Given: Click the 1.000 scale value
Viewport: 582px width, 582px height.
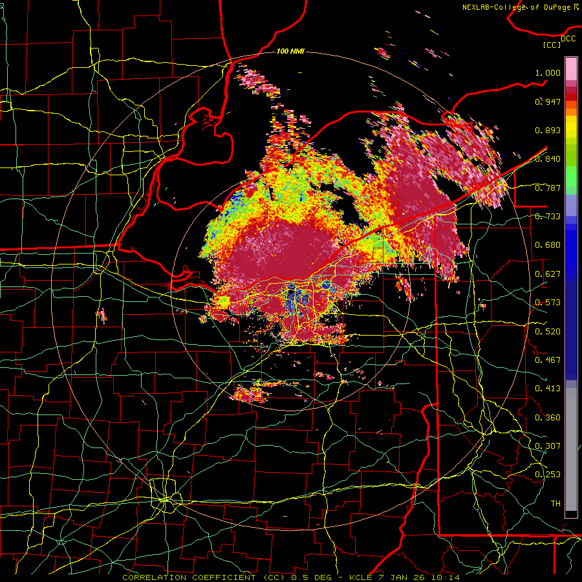Looking at the screenshot, I should [548, 72].
